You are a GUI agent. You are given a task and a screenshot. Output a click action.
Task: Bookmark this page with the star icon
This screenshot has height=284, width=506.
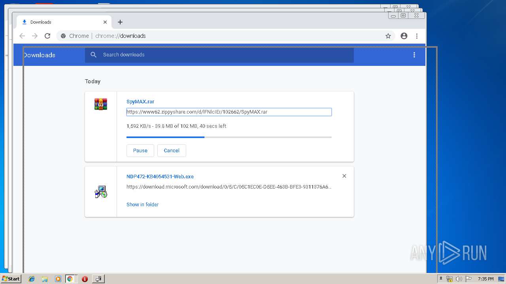tap(388, 36)
